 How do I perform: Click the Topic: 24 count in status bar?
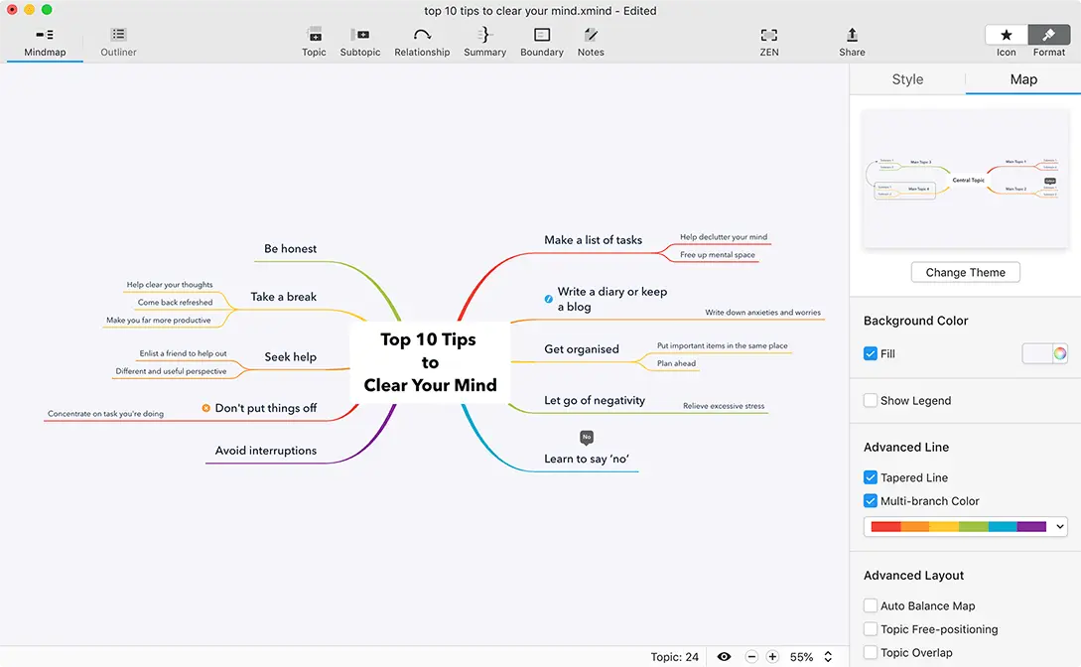point(674,657)
